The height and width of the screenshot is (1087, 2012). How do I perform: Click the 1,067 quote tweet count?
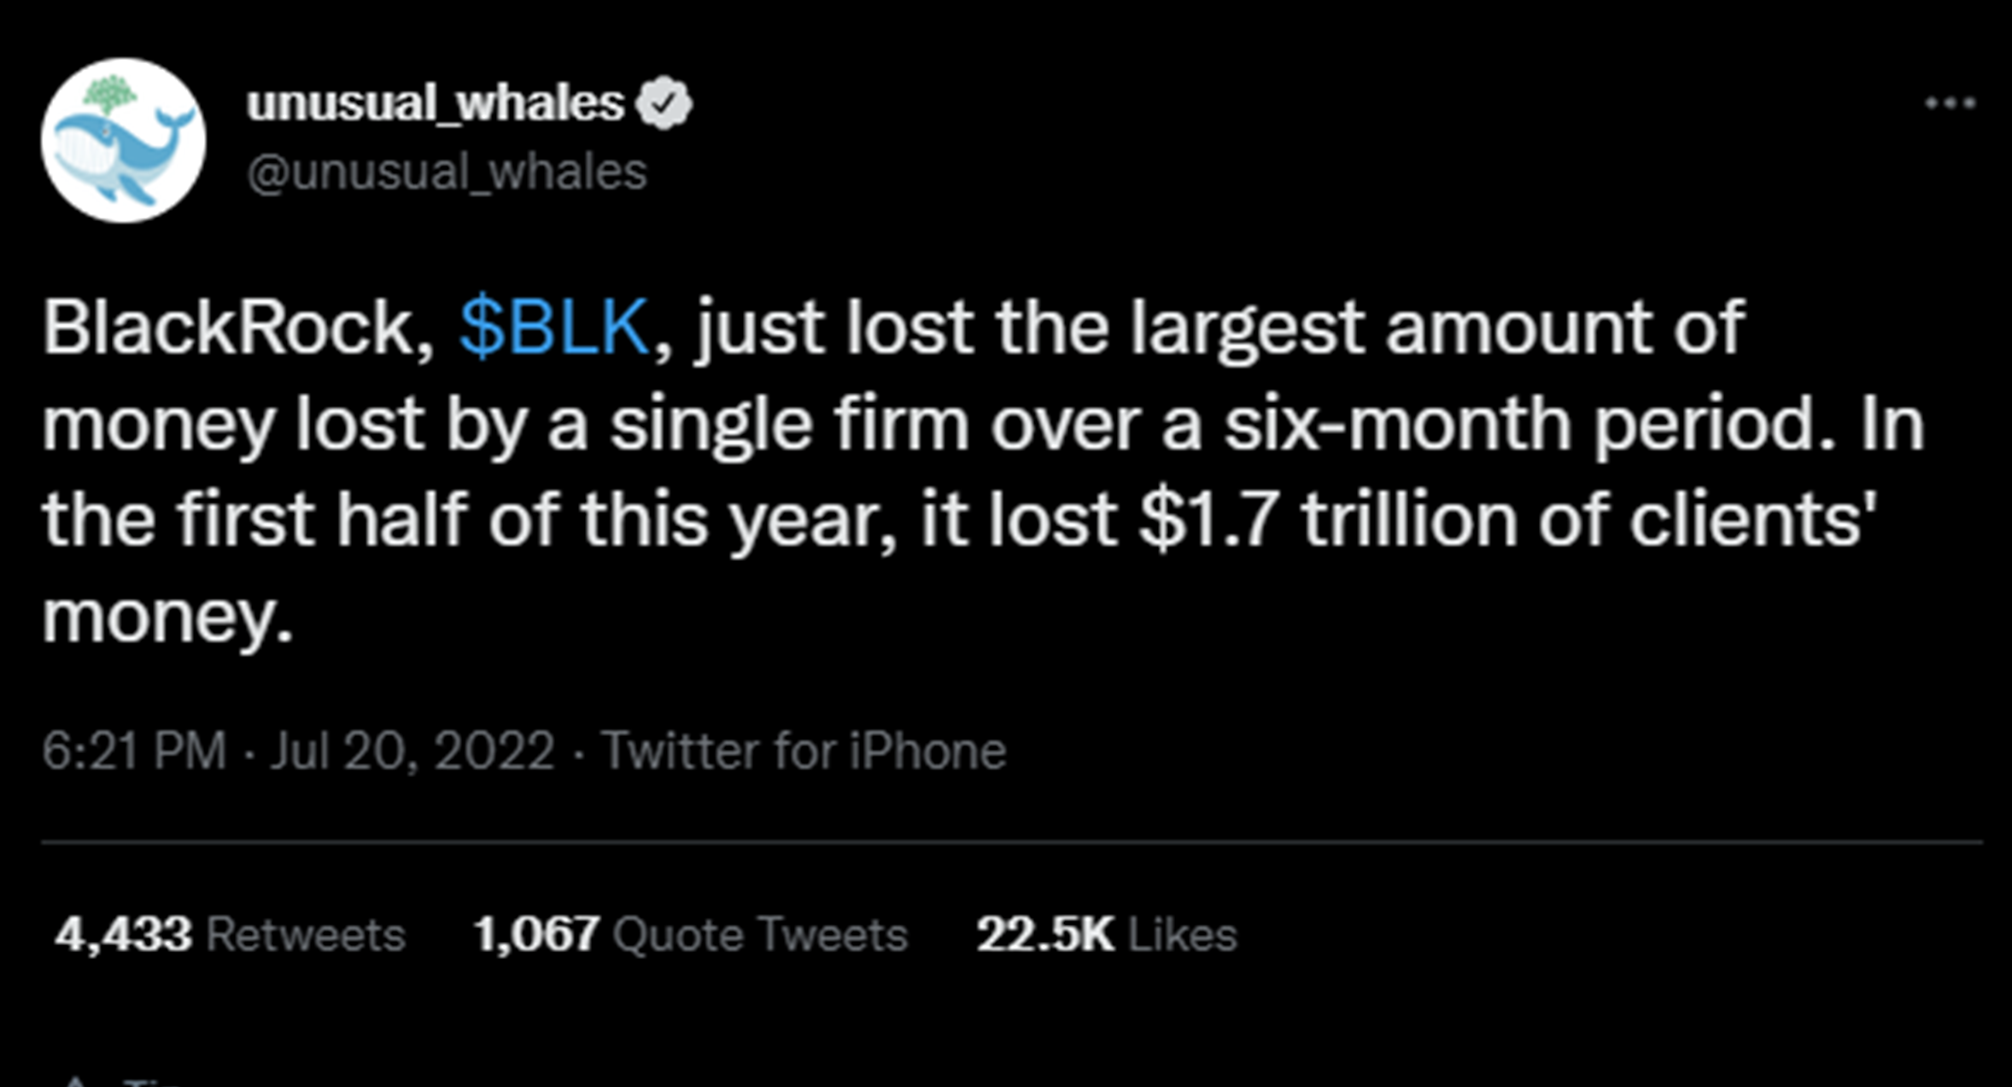point(535,934)
